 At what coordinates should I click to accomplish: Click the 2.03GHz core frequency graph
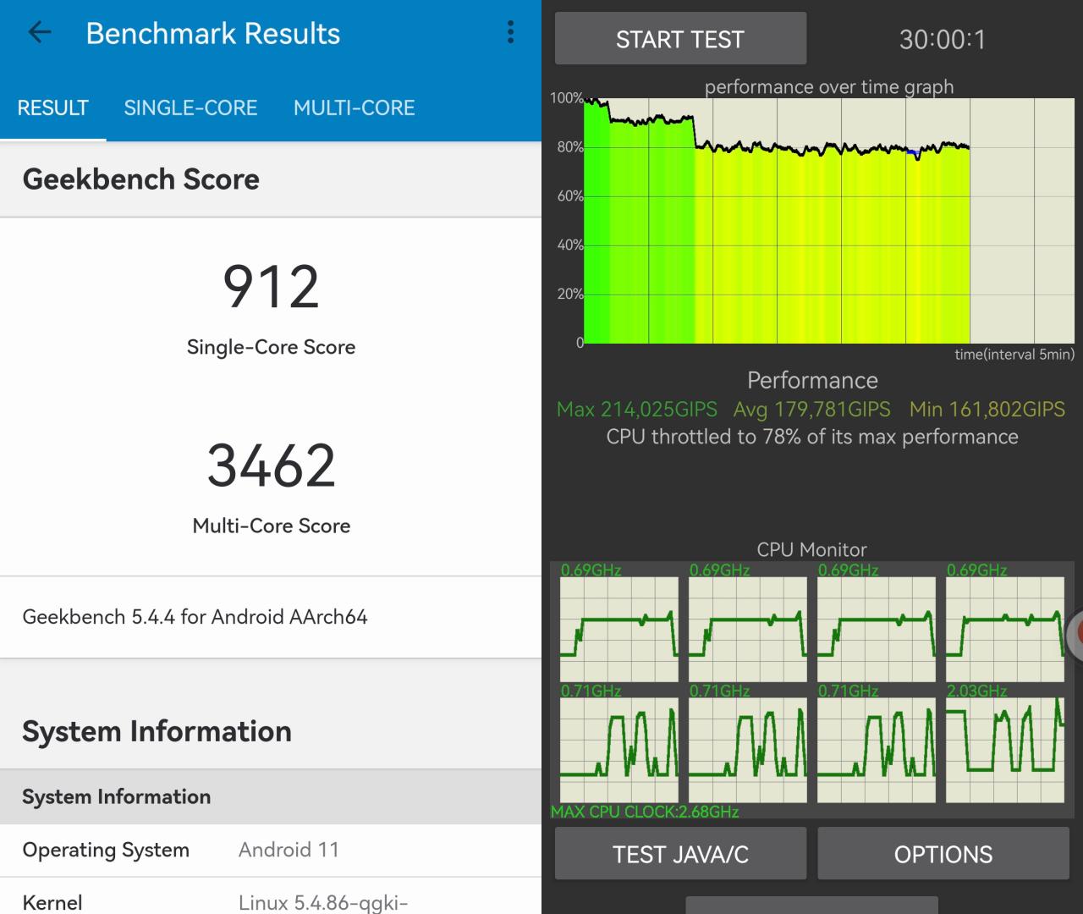point(1005,749)
